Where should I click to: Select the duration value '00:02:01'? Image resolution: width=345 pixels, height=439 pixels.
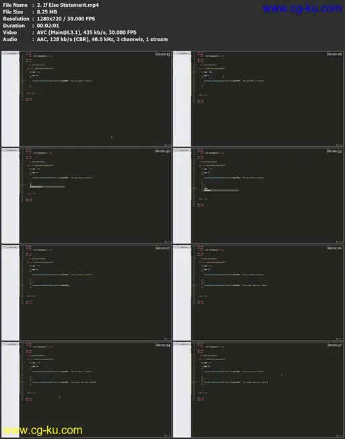(x=48, y=26)
